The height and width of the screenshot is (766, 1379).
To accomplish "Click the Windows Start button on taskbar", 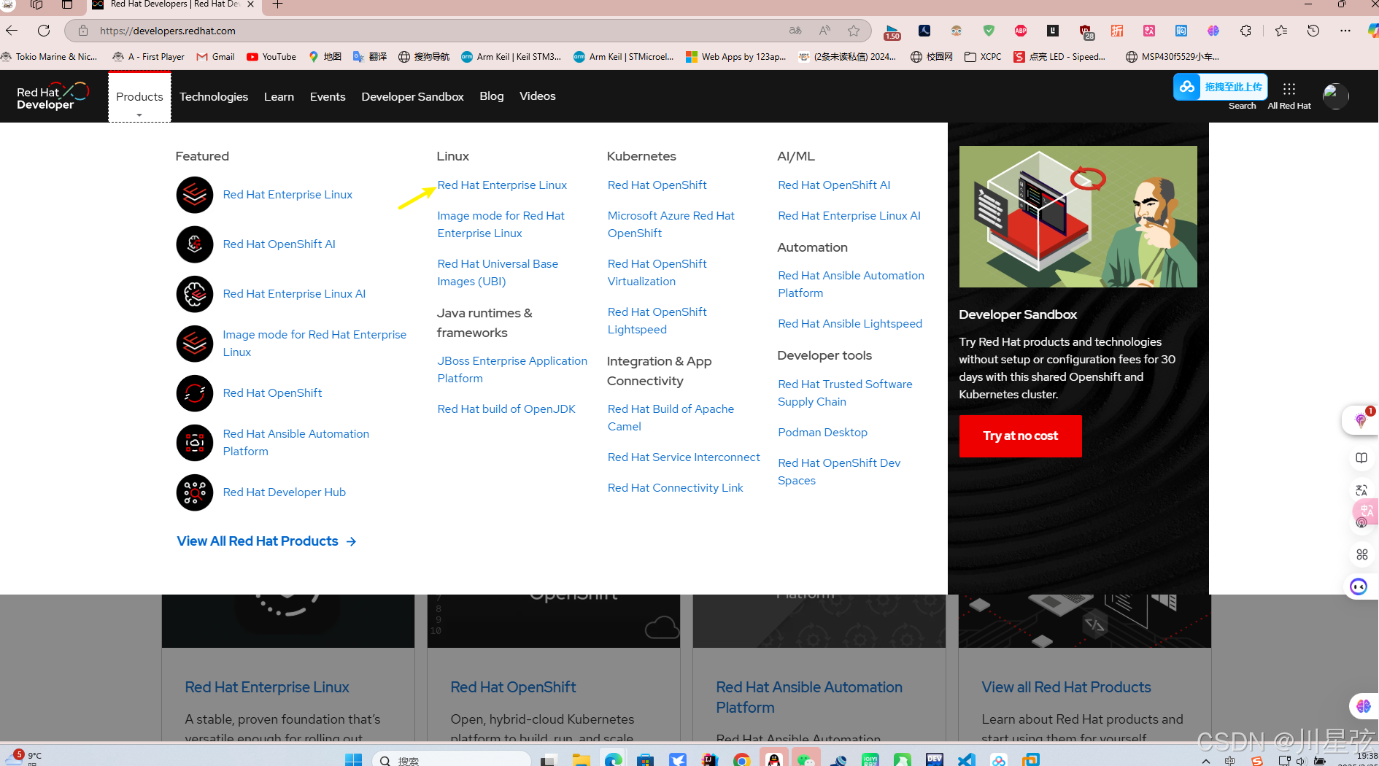I will pyautogui.click(x=353, y=759).
